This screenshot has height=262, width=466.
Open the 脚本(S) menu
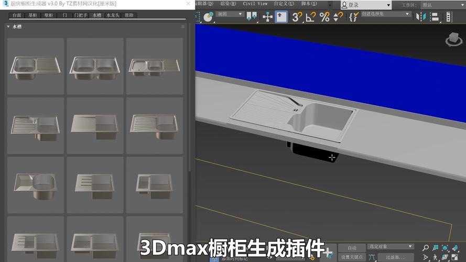click(x=309, y=4)
